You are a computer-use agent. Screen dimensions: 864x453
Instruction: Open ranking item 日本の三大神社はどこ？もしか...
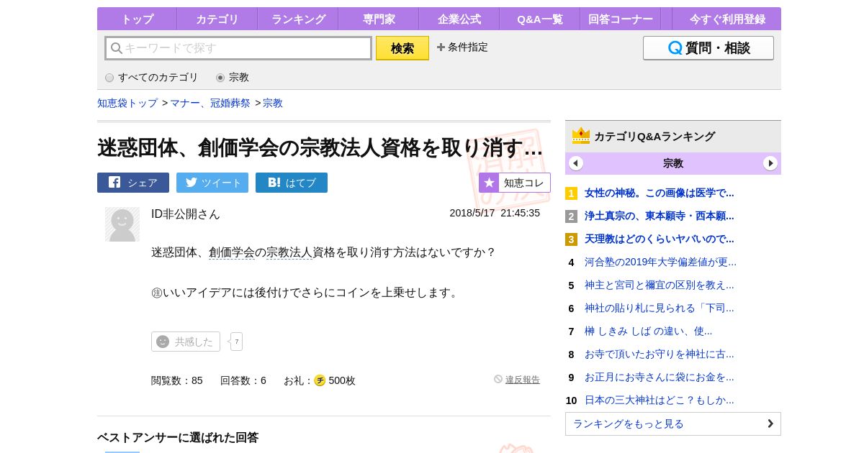point(660,400)
